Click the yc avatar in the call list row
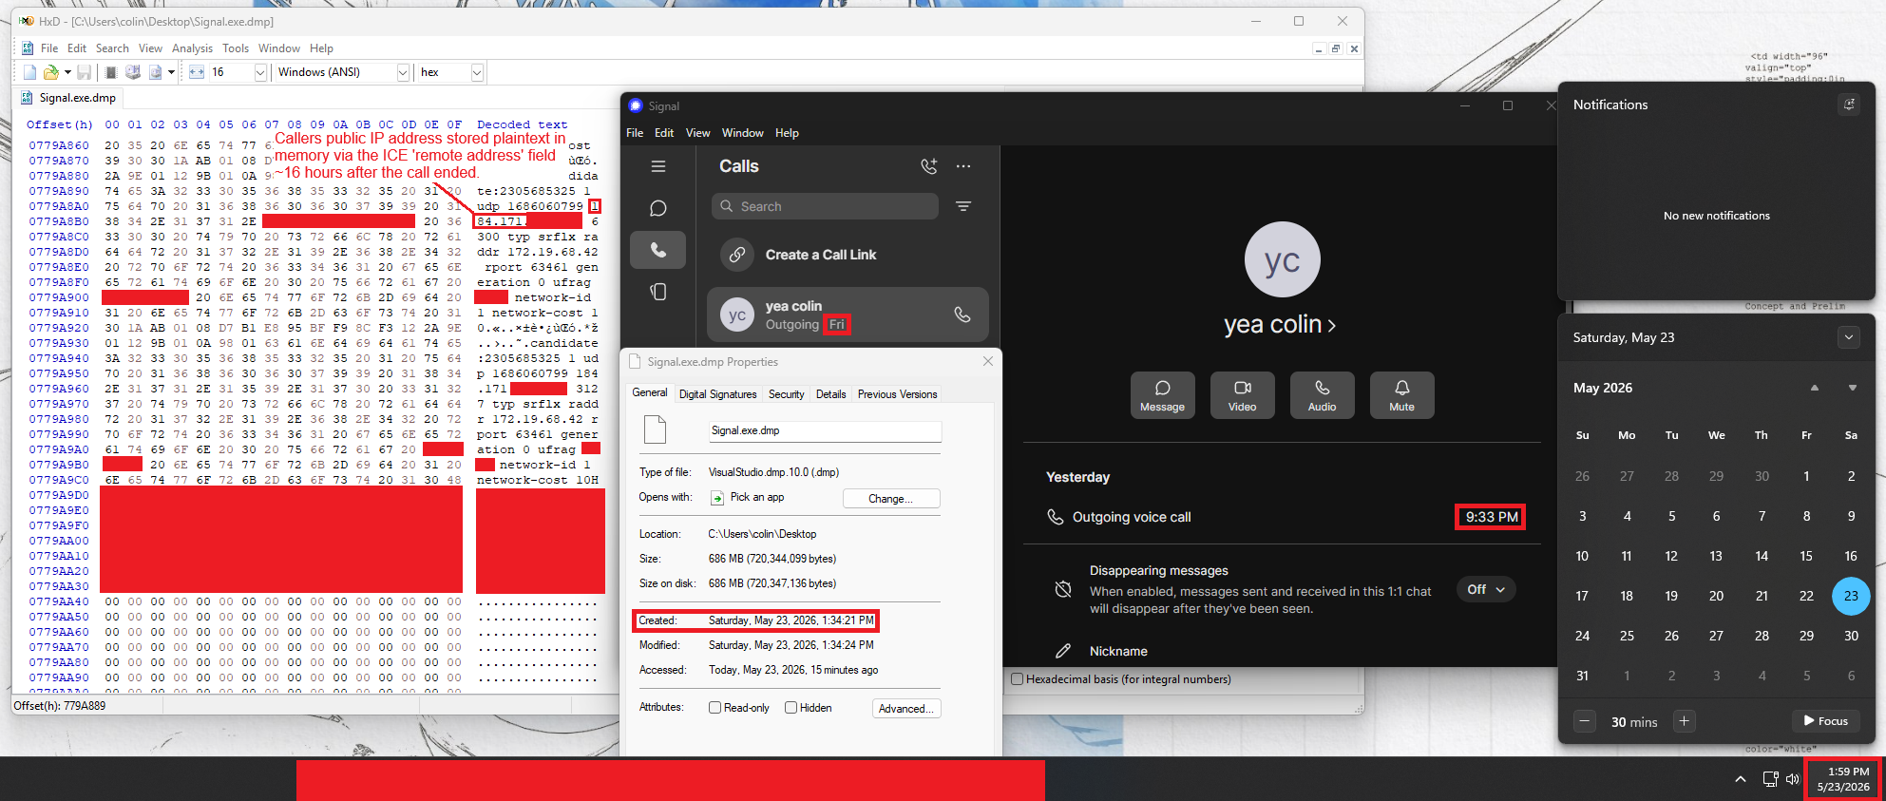1886x801 pixels. (737, 315)
